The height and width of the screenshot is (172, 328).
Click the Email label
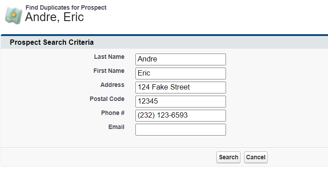[x=117, y=127]
